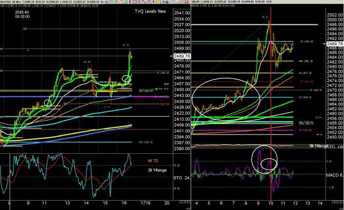Click the small squares beside left chart time axis
This screenshot has height=210, width=344.
[x=184, y=202]
